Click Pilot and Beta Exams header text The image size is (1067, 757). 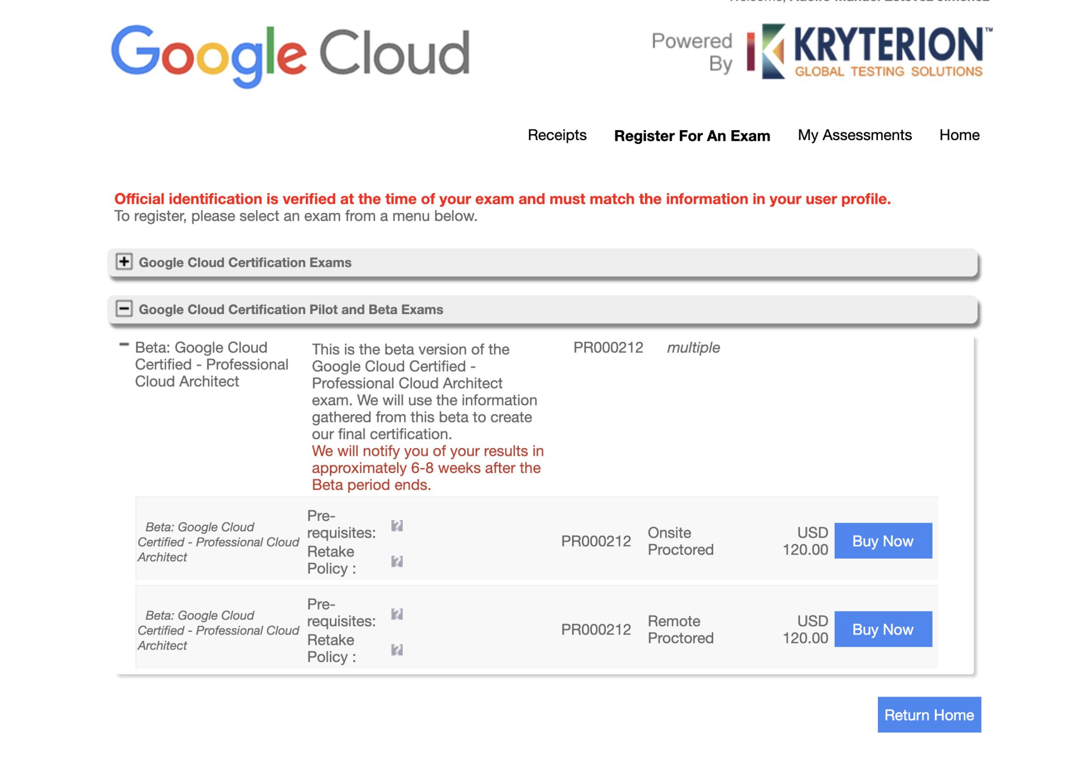click(291, 309)
